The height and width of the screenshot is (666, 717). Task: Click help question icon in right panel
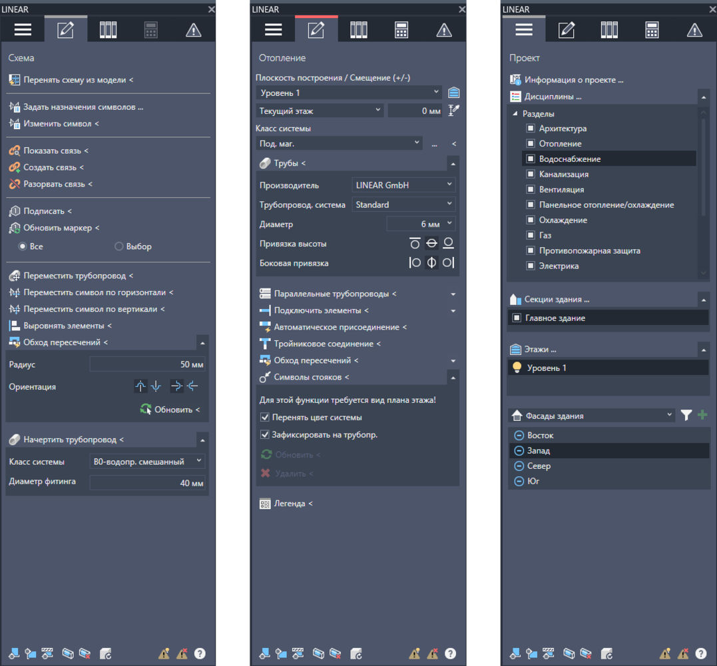[x=700, y=653]
